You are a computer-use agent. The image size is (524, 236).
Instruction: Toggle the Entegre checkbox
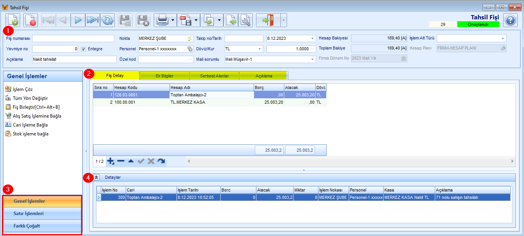83,49
